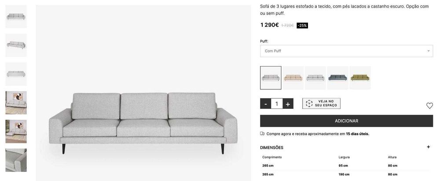Select the light grey sofa color swatch
Screen dimensions: 440x181
(271, 78)
